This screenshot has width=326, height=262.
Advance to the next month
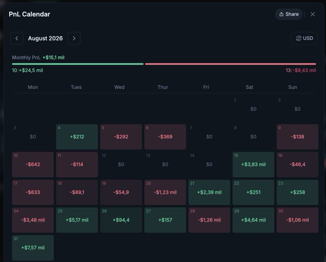click(x=74, y=38)
